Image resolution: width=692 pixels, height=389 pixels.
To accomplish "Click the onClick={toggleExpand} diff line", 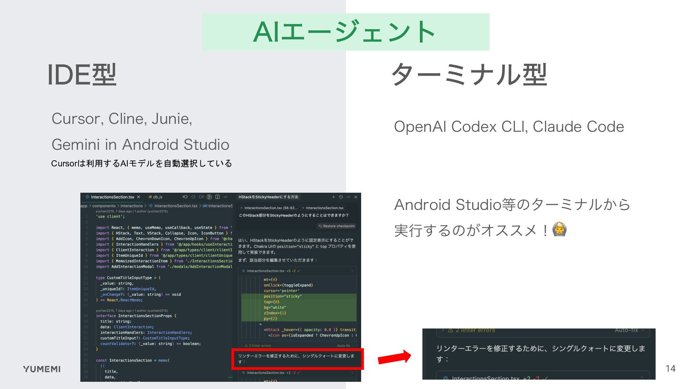I will click(x=288, y=285).
